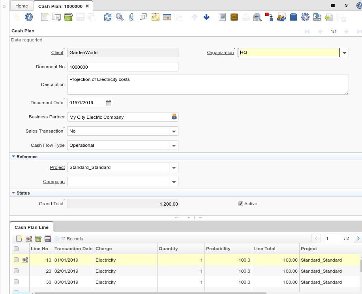The height and width of the screenshot is (294, 362).
Task: Click the blue Next record arrow
Action: point(206,17)
